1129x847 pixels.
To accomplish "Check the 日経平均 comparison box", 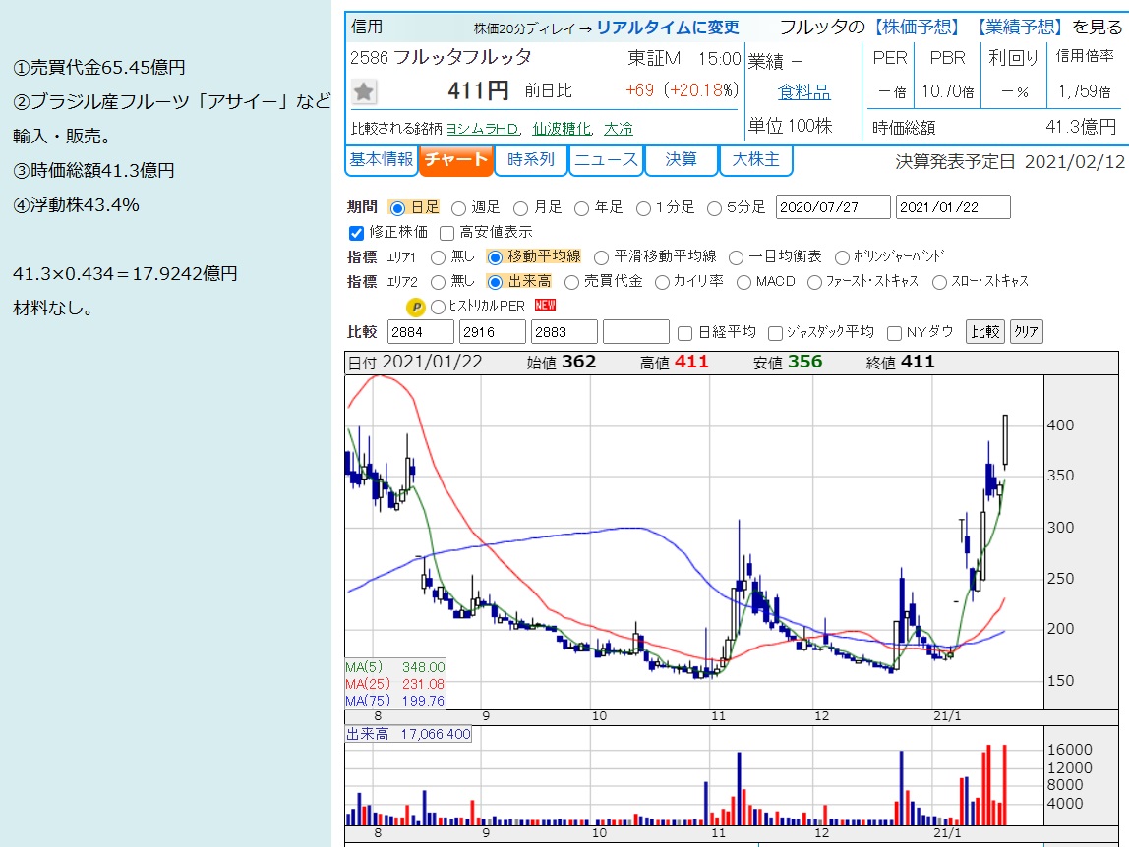I will pos(685,333).
